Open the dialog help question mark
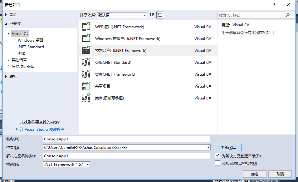298x182 pixels. pyautogui.click(x=274, y=5)
